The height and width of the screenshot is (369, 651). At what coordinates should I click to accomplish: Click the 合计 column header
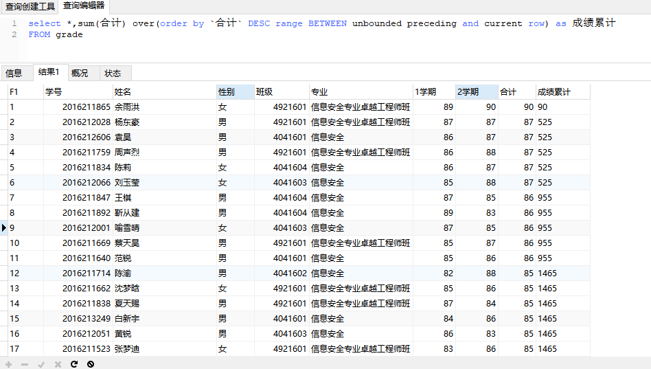coord(517,92)
